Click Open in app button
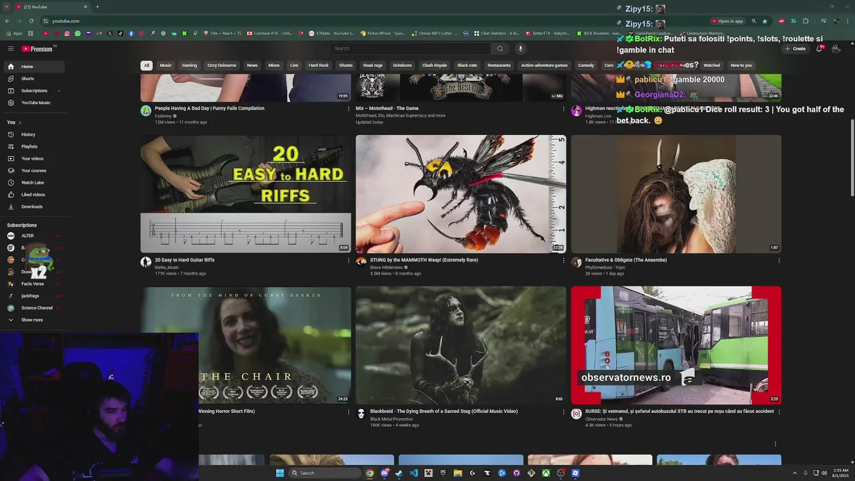Image resolution: width=855 pixels, height=481 pixels. point(727,21)
